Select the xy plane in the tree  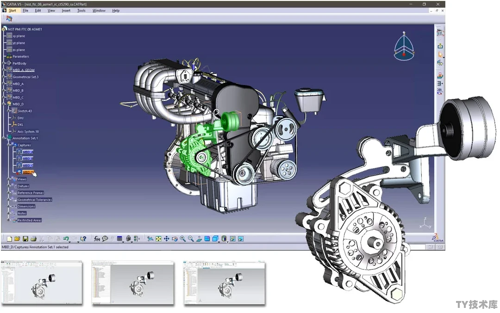(19, 36)
